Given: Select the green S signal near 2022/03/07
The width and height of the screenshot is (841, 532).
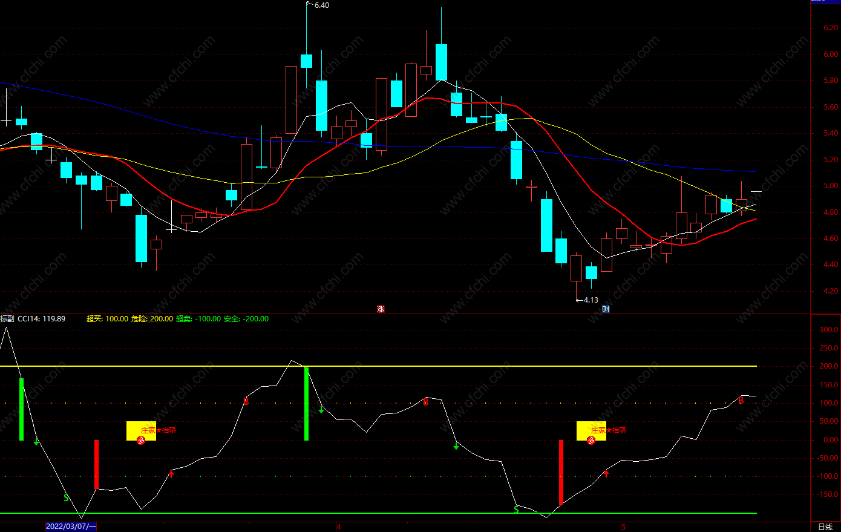Looking at the screenshot, I should (x=67, y=498).
